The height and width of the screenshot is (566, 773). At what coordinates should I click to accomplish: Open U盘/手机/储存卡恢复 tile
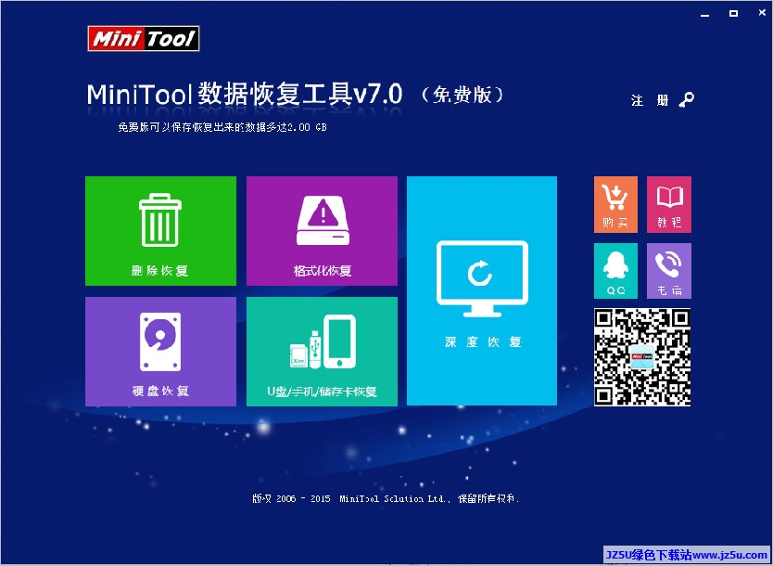coord(322,352)
